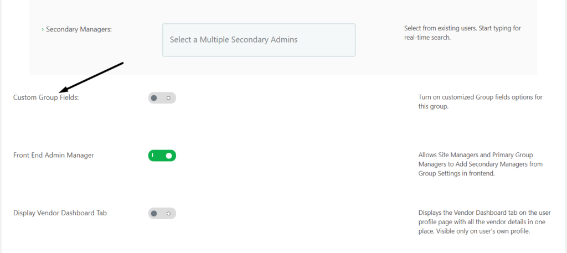Viewport: 567px width, 253px height.
Task: Click the on-indicator line inside the green toggle
Action: pos(152,156)
